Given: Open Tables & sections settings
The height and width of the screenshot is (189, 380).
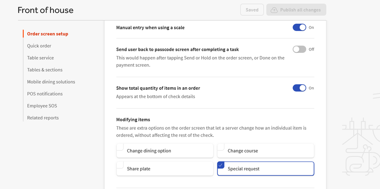Looking at the screenshot, I should [x=45, y=70].
